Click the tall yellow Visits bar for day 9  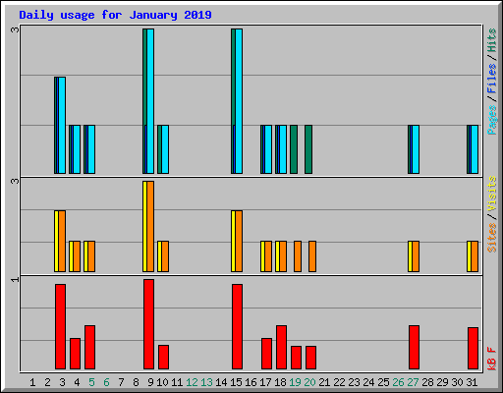click(144, 226)
